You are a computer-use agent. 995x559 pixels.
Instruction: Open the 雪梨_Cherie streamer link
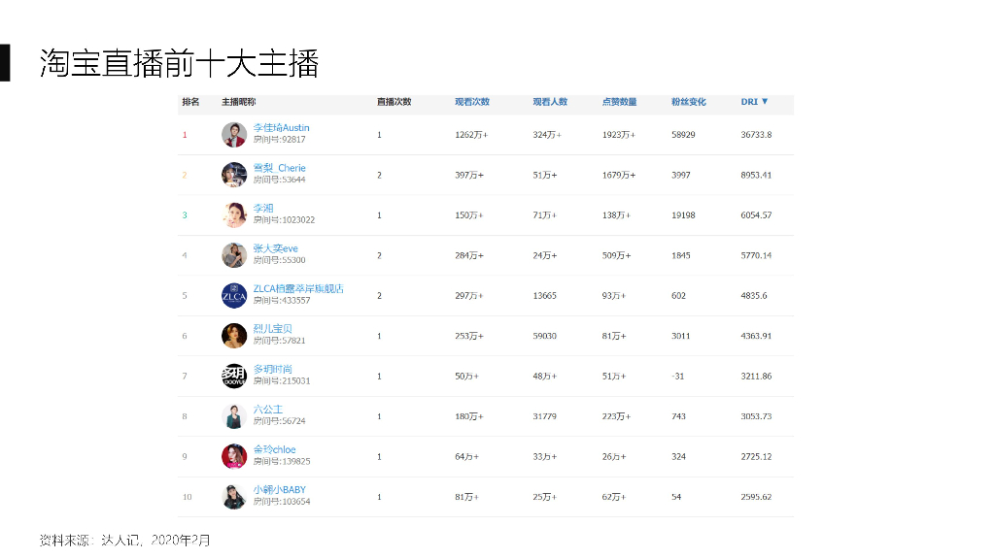pyautogui.click(x=279, y=168)
